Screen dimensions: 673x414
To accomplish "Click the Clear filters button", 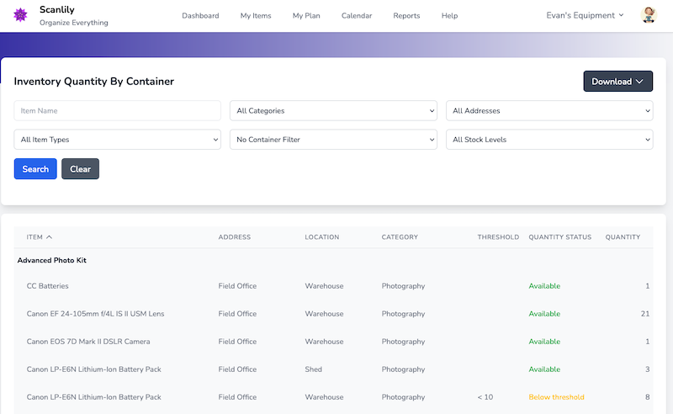I will click(80, 169).
